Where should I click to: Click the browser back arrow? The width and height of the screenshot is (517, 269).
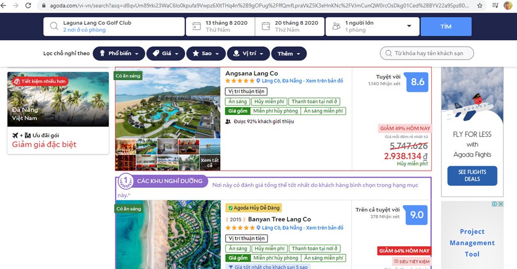pyautogui.click(x=5, y=6)
